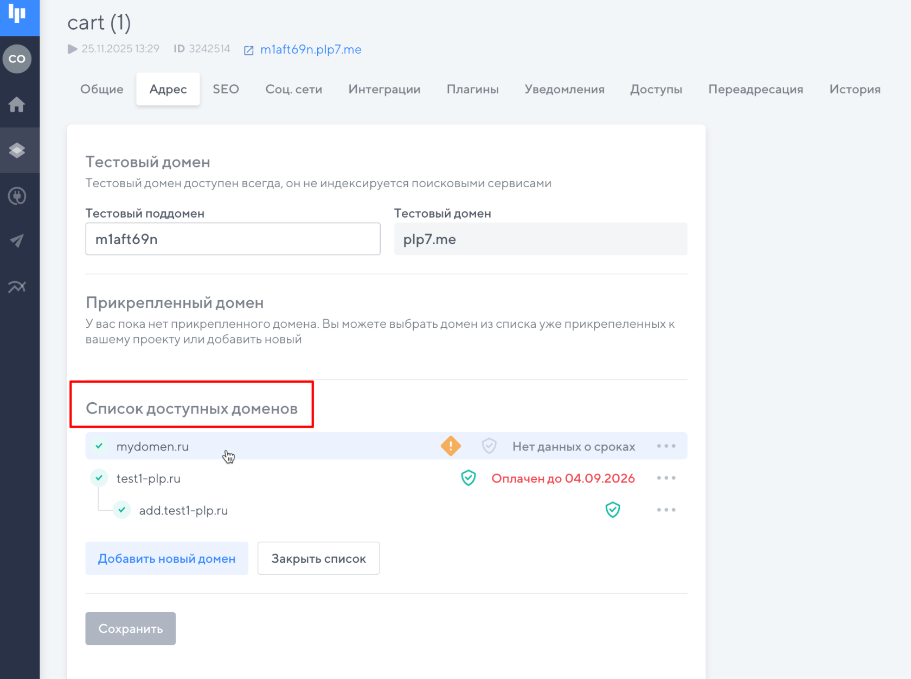The height and width of the screenshot is (679, 911).
Task: Click the green SSL shield for test1-plp.ru
Action: click(468, 478)
